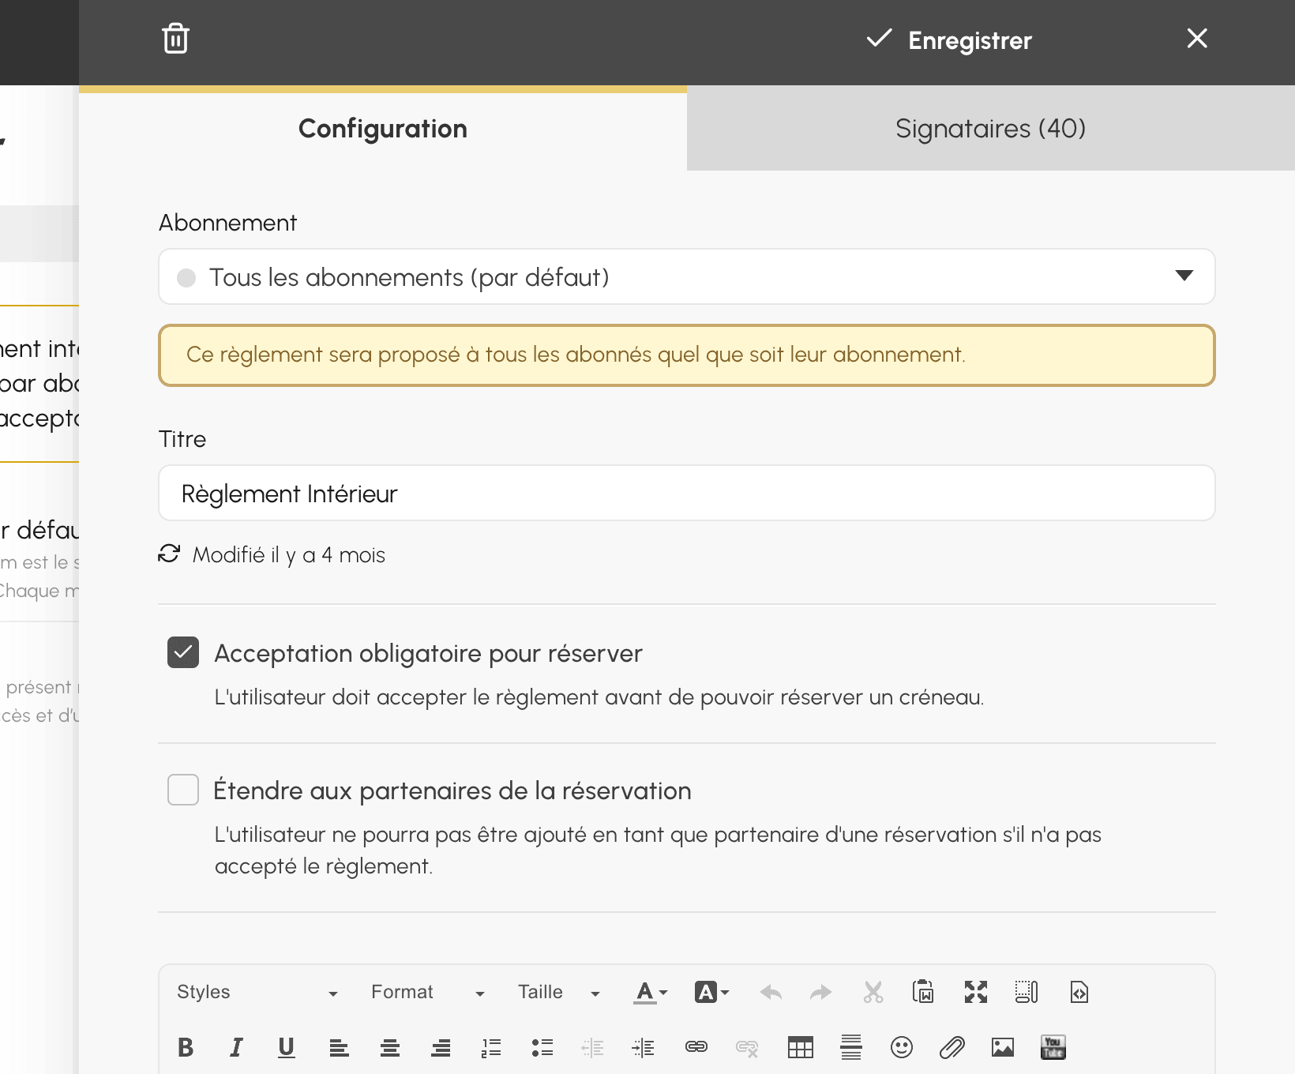Open the background color picker
Viewport: 1295px width, 1074px height.
tap(711, 992)
